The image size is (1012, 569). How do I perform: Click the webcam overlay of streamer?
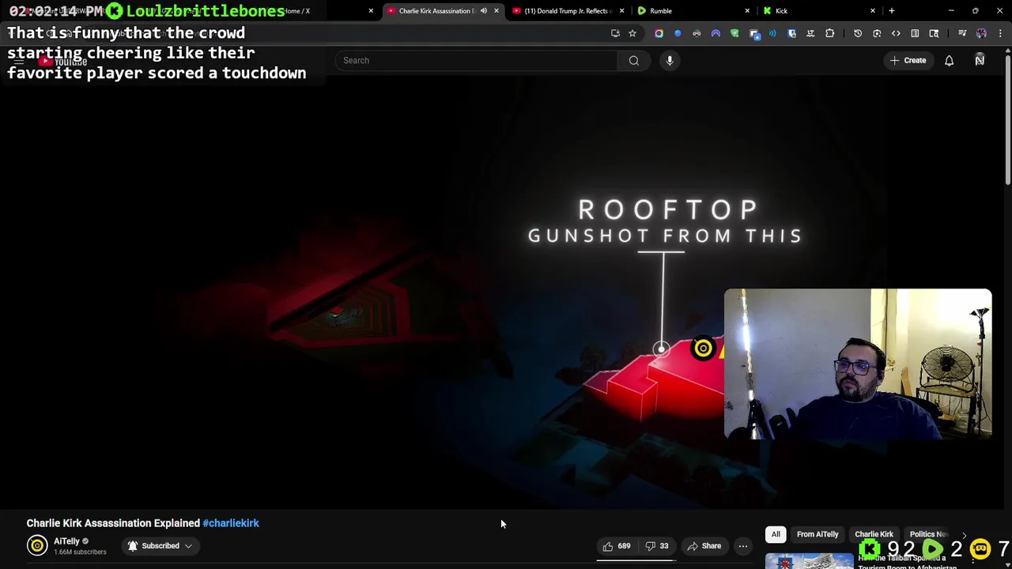(x=858, y=364)
